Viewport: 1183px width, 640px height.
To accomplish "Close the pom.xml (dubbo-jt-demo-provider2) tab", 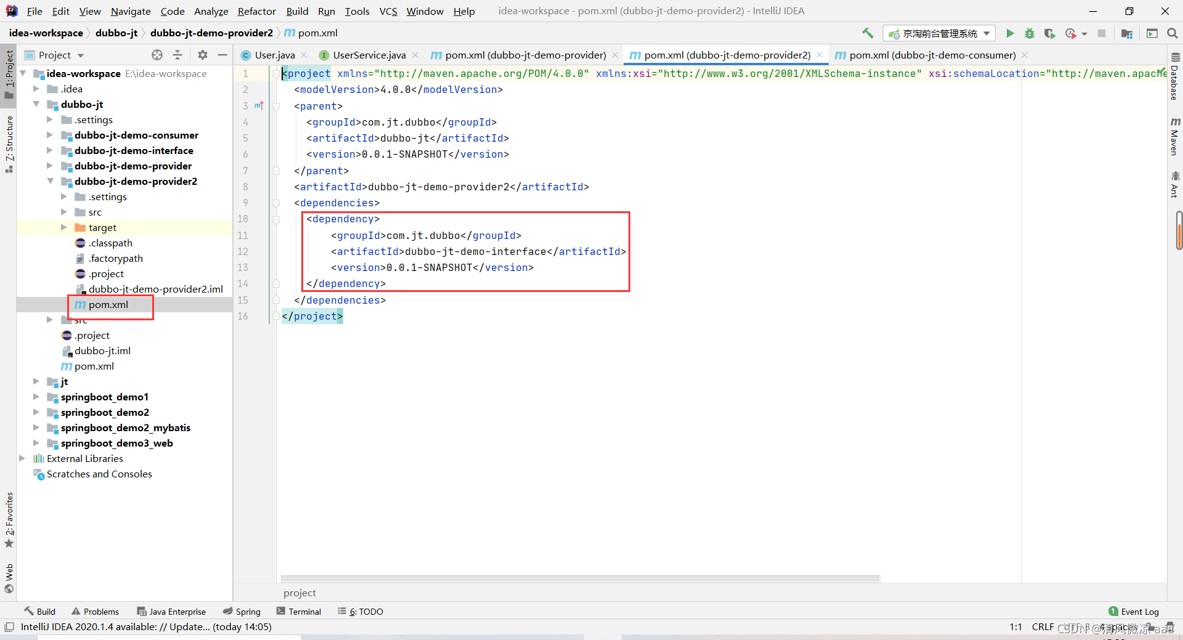I will tap(819, 55).
